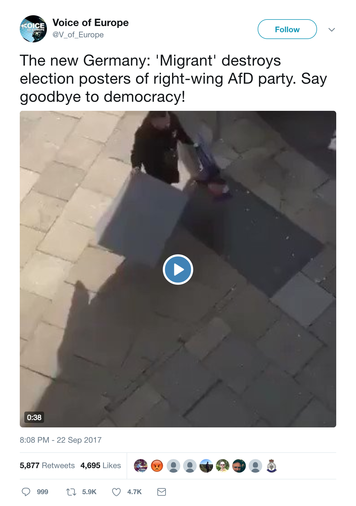Image resolution: width=356 pixels, height=506 pixels.
Task: Click the reply speech bubble icon
Action: pyautogui.click(x=26, y=492)
